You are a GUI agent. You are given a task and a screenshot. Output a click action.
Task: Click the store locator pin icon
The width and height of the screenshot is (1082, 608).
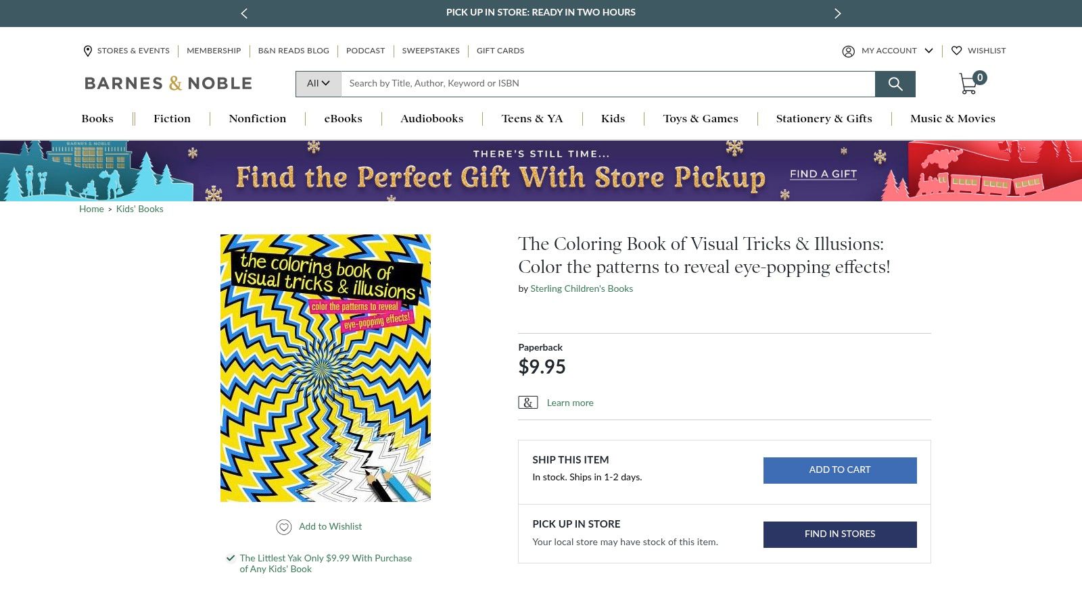[87, 51]
